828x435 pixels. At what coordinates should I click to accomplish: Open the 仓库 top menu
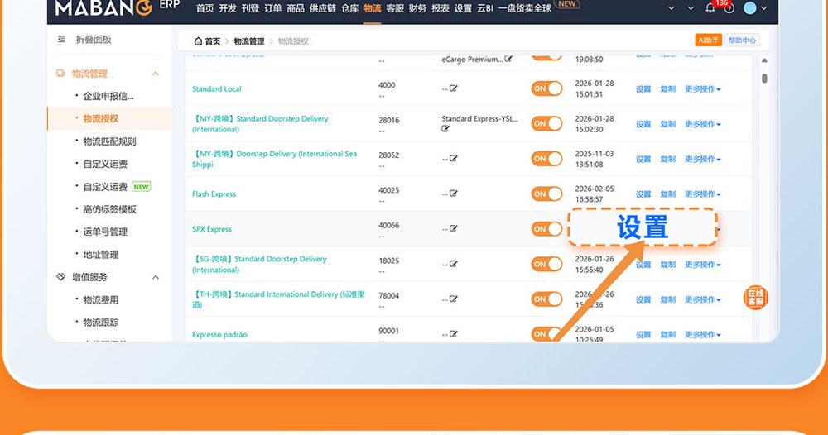[x=349, y=8]
